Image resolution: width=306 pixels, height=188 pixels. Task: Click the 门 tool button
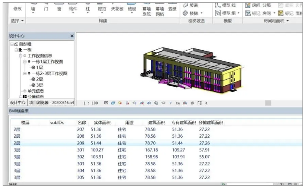(x=46, y=8)
